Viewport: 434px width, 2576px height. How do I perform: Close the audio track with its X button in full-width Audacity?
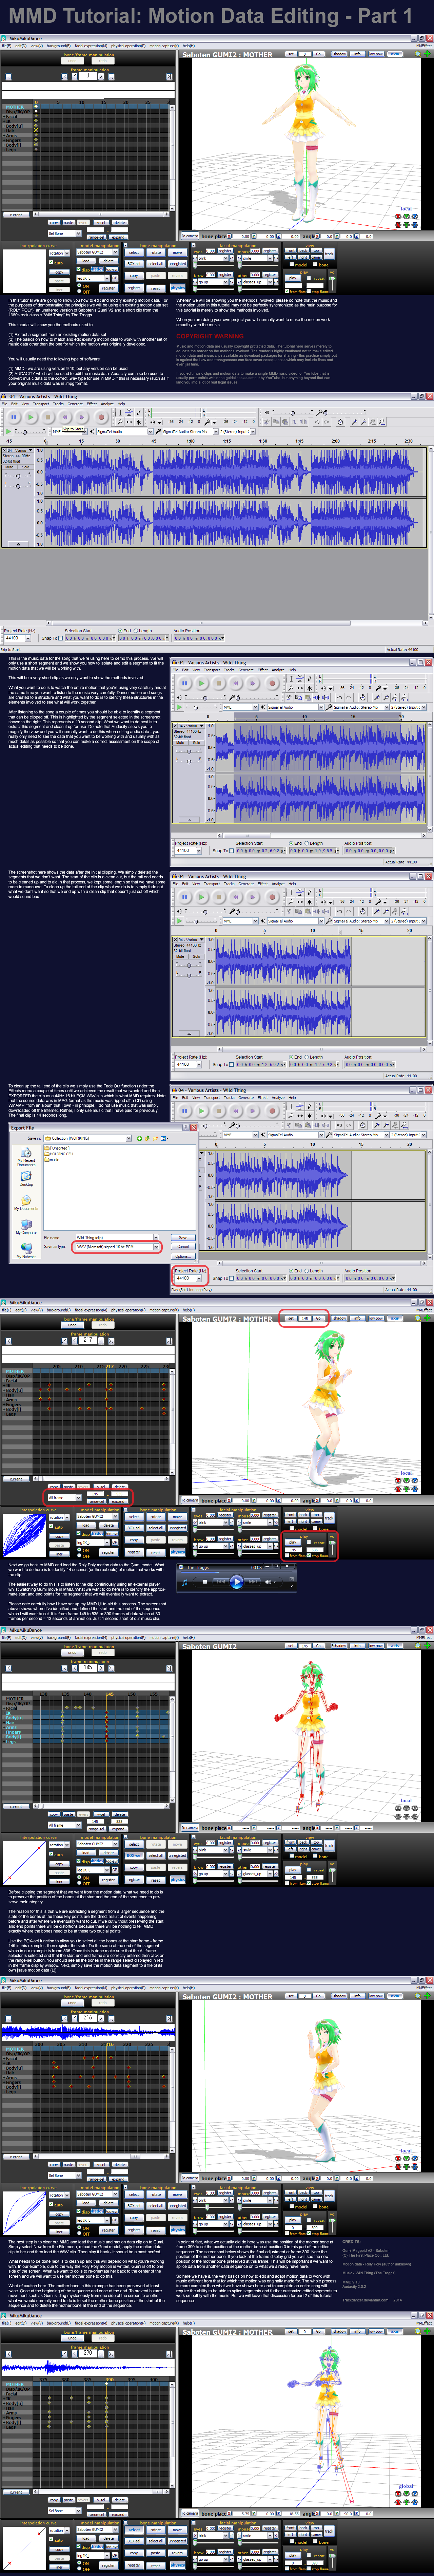[4, 450]
